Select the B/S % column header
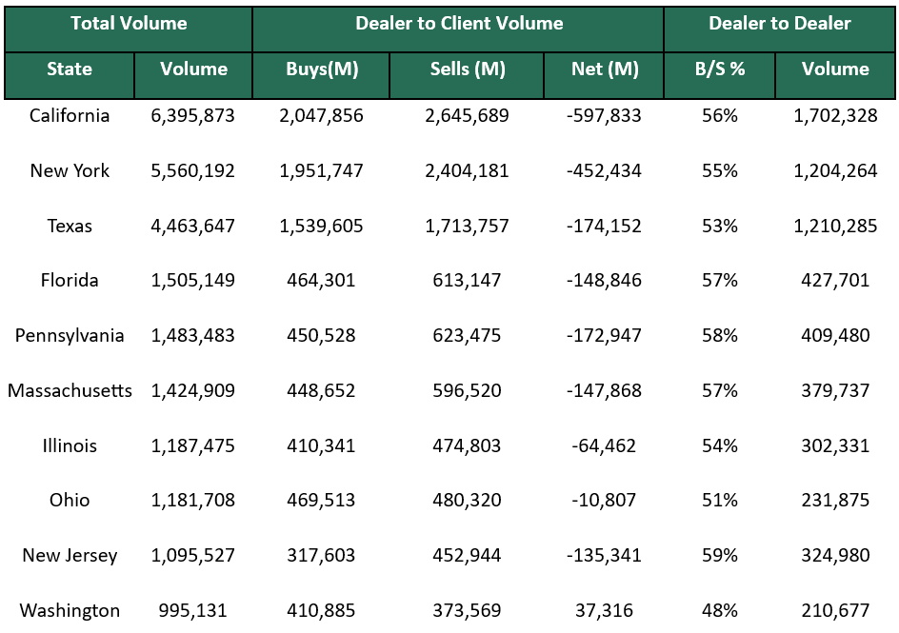This screenshot has height=633, width=899. tap(719, 69)
